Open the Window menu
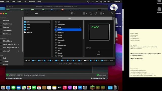The height and width of the screenshot is (91, 162). pyautogui.click(x=32, y=2)
